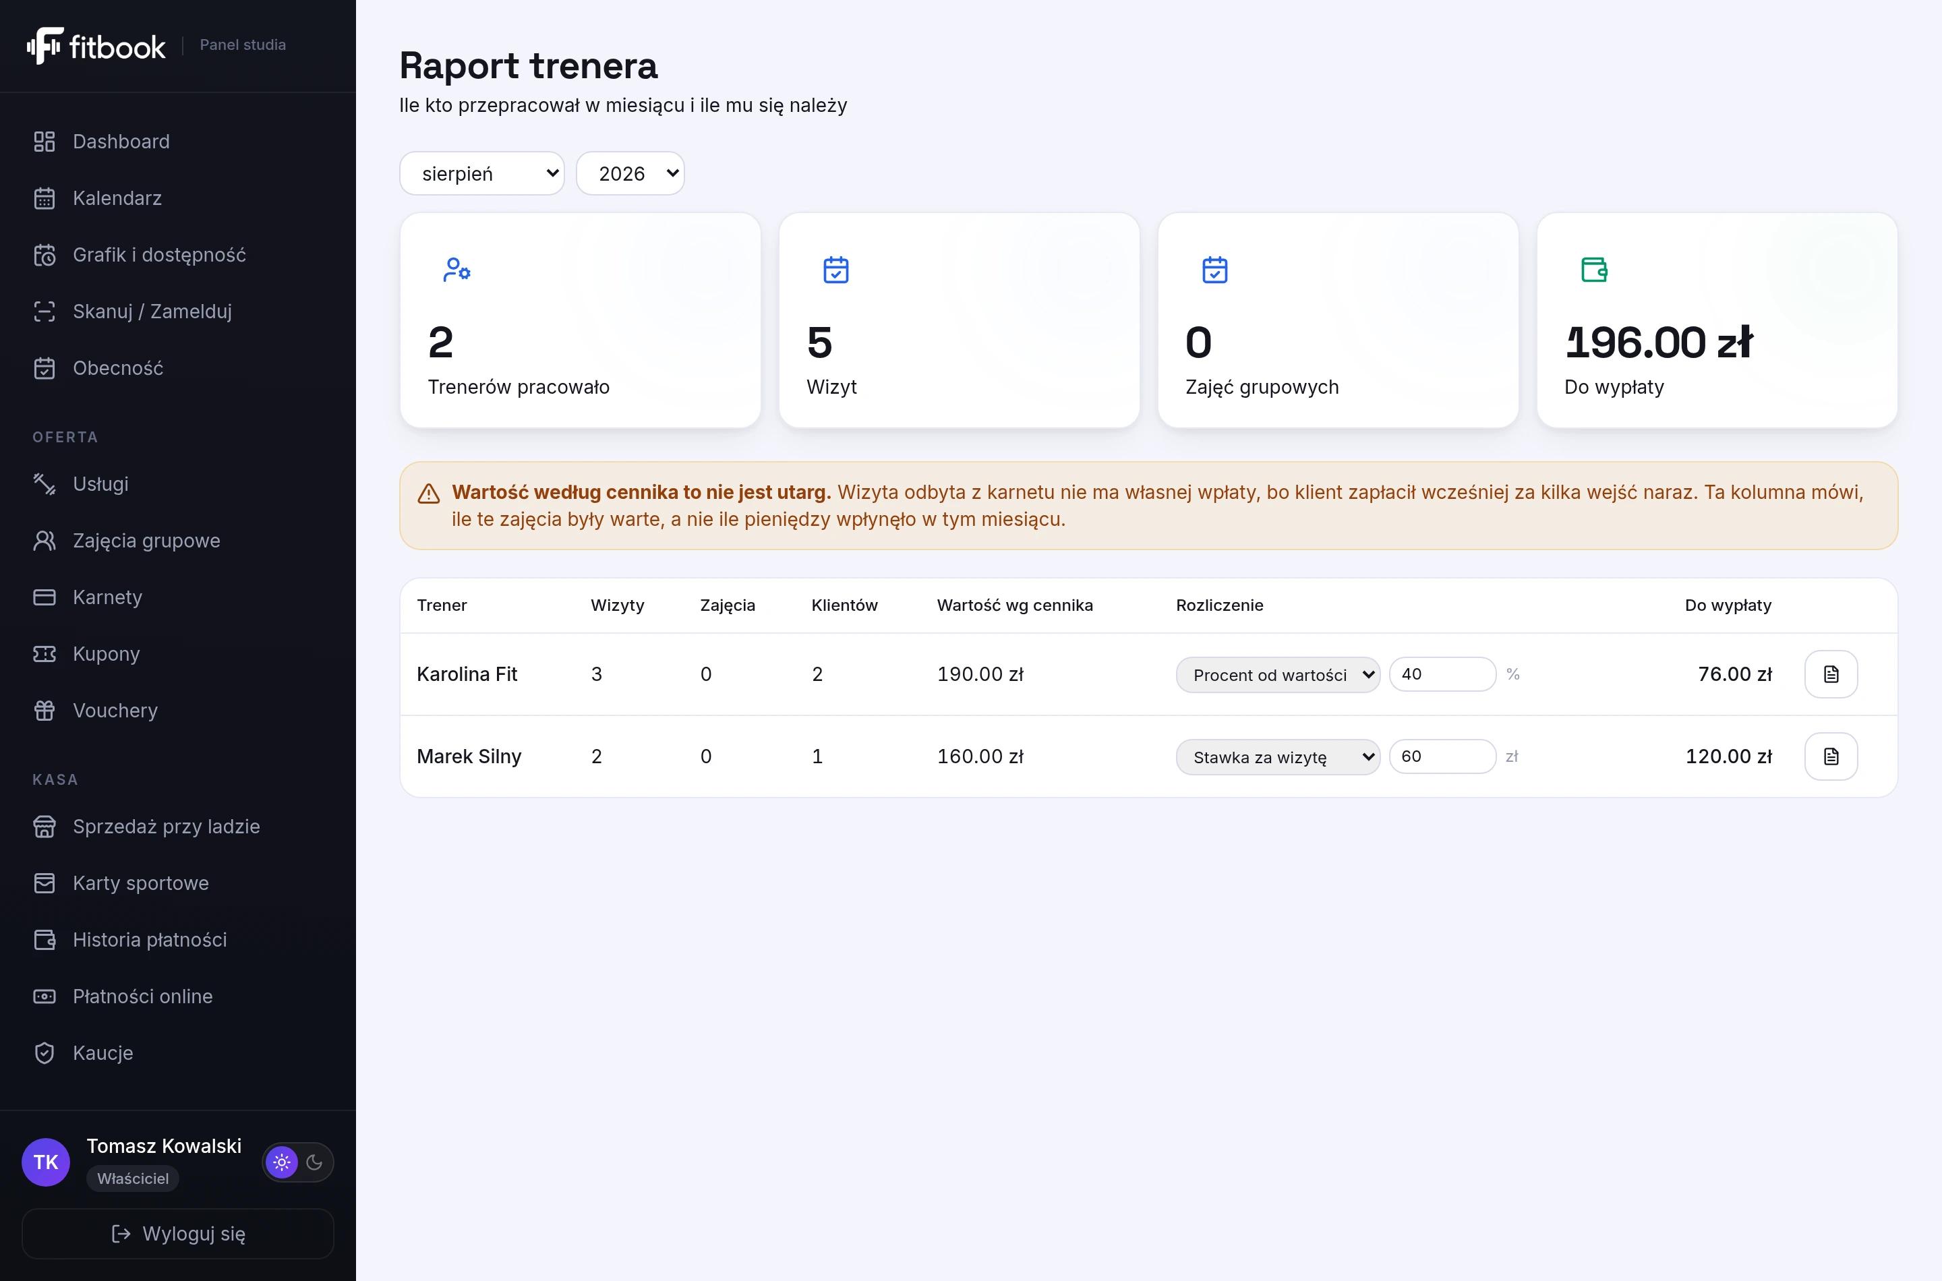Image resolution: width=1942 pixels, height=1281 pixels.
Task: Click the Zajęcia grupowe people icon
Action: pyautogui.click(x=44, y=541)
